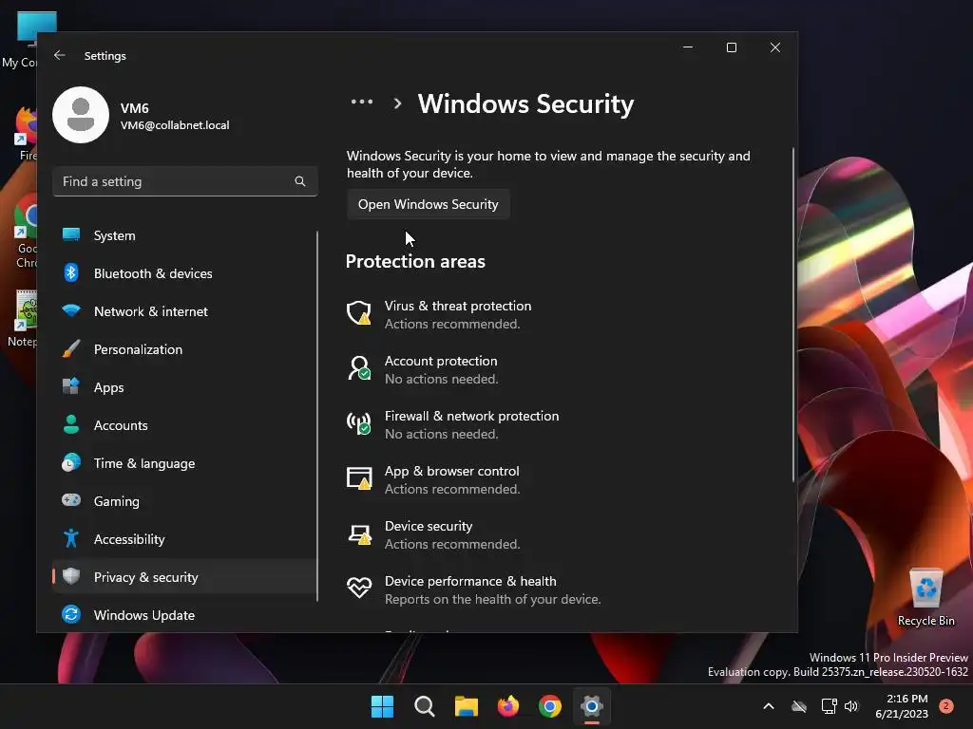
Task: Click the VM6@collabnet.local account text
Action: [x=175, y=125]
